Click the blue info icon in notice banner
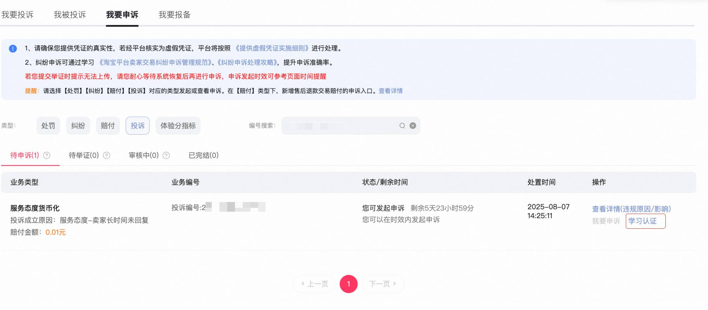 [13, 48]
